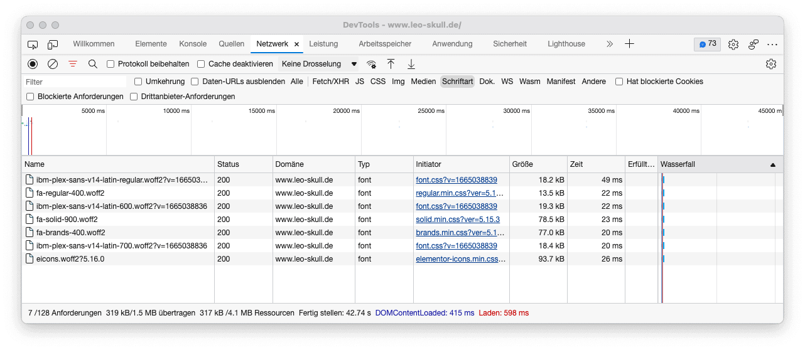The width and height of the screenshot is (805, 350).
Task: Click the export HAR download arrow
Action: [x=411, y=64]
